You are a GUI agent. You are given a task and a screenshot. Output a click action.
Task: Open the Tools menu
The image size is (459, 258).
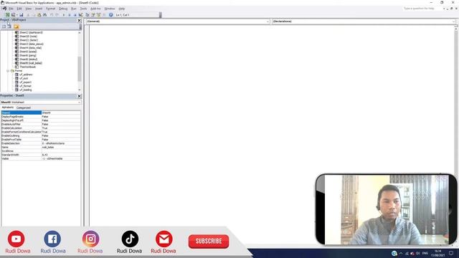coord(83,9)
